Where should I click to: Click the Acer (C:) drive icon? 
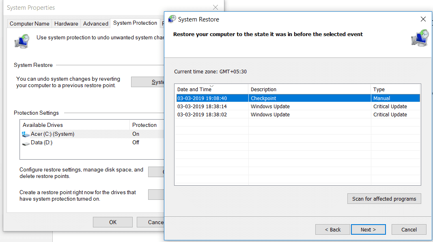[26, 134]
